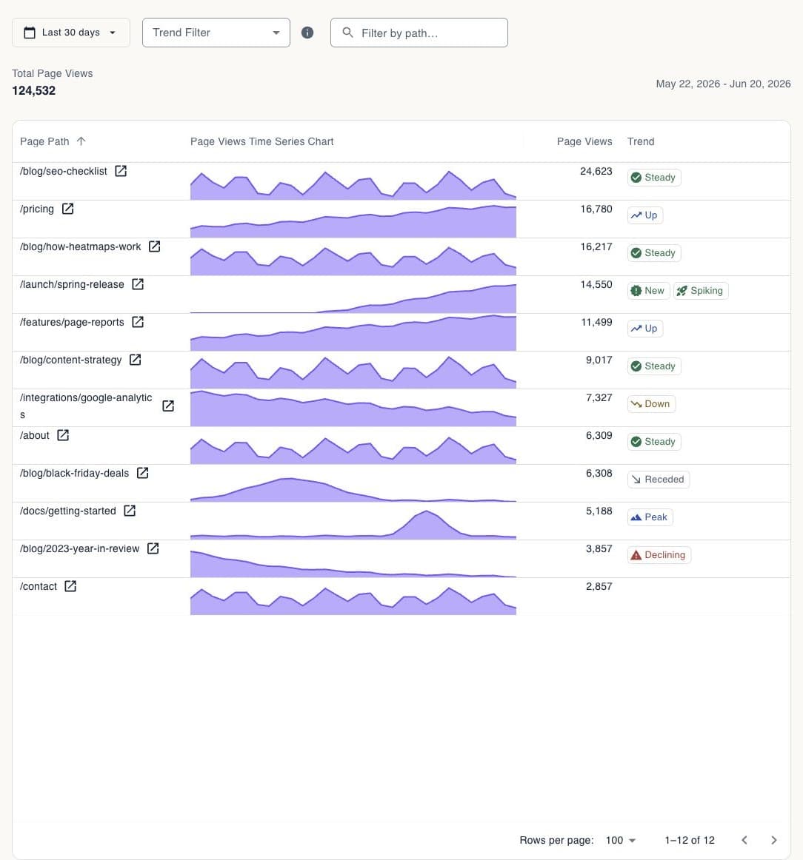Open external link for /blog/2023-year-in-review

click(x=153, y=549)
